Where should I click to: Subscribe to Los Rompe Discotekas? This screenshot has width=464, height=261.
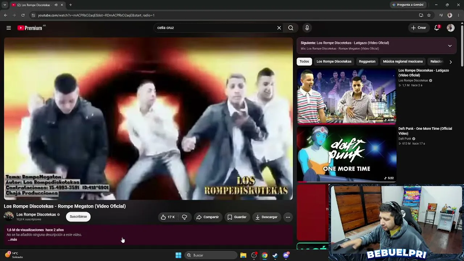coord(78,217)
